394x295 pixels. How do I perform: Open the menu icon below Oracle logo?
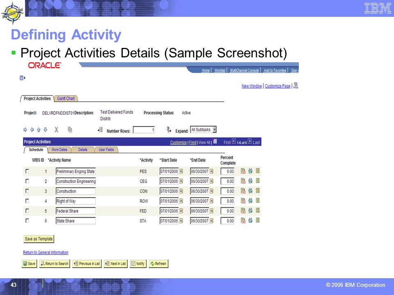pyautogui.click(x=22, y=78)
